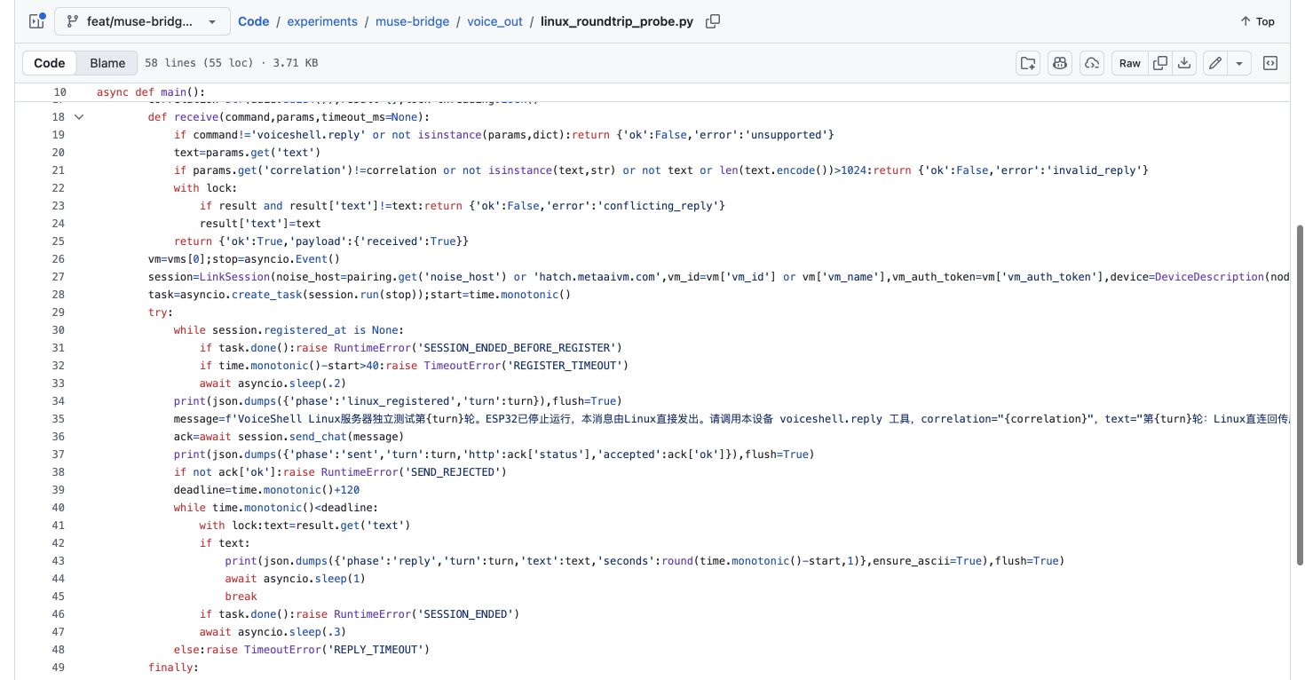Image resolution: width=1305 pixels, height=680 pixels.
Task: Open the experiments folder breadcrumb
Action: pos(321,21)
